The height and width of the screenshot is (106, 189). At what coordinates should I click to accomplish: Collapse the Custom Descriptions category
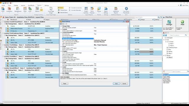pyautogui.click(x=61, y=32)
